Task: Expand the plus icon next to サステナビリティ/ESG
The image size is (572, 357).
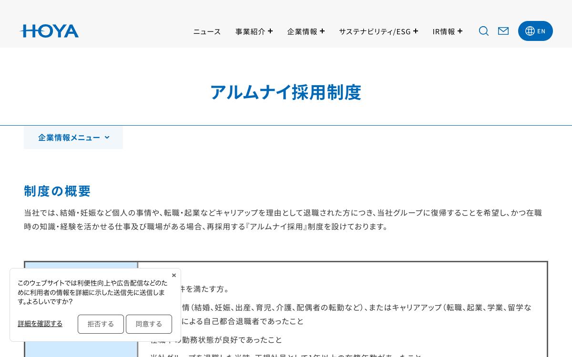Action: point(416,31)
